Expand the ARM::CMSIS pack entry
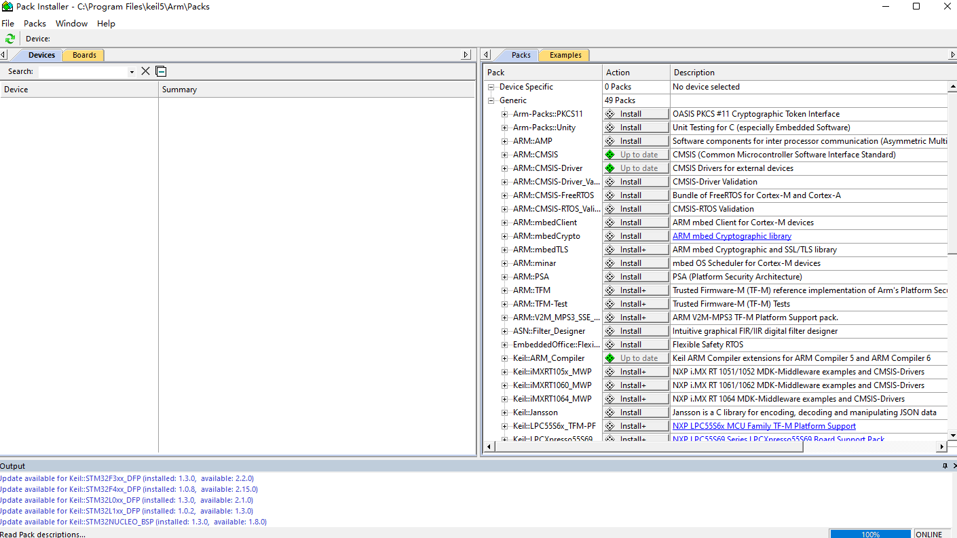This screenshot has width=957, height=538. tap(505, 155)
